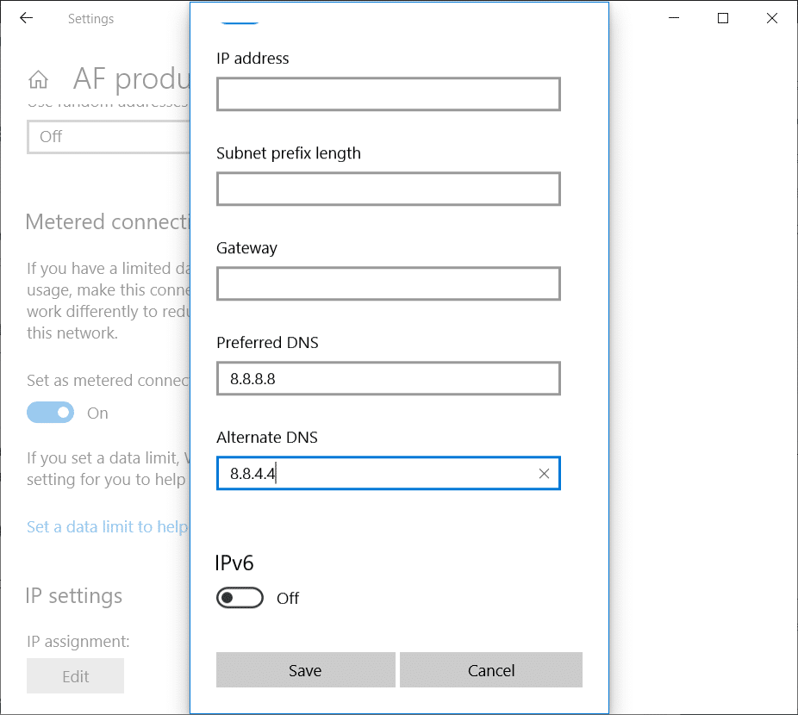
Task: Turn off the metered connection switch
Action: (x=50, y=413)
